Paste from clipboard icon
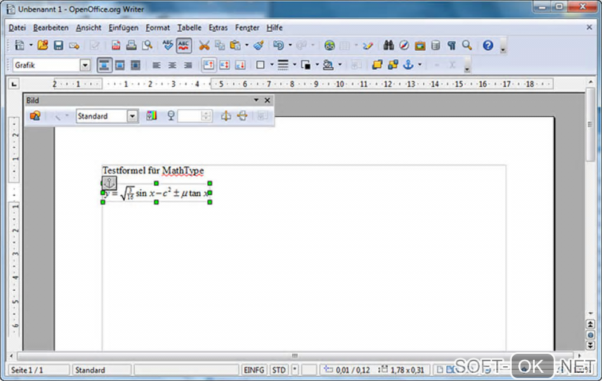 tap(235, 45)
